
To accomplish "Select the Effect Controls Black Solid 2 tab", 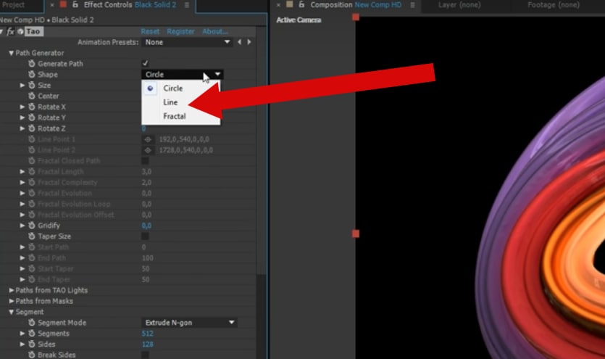I will coord(130,5).
